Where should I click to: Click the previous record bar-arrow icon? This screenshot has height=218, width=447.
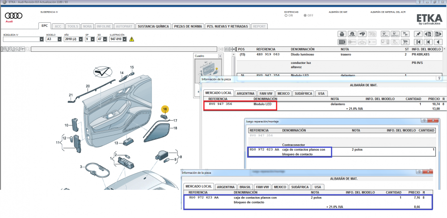[428, 42]
